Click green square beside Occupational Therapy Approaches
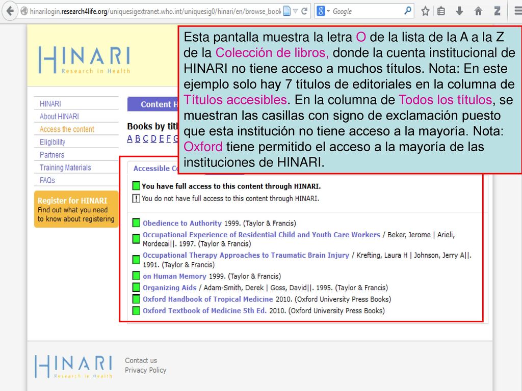 (x=136, y=260)
